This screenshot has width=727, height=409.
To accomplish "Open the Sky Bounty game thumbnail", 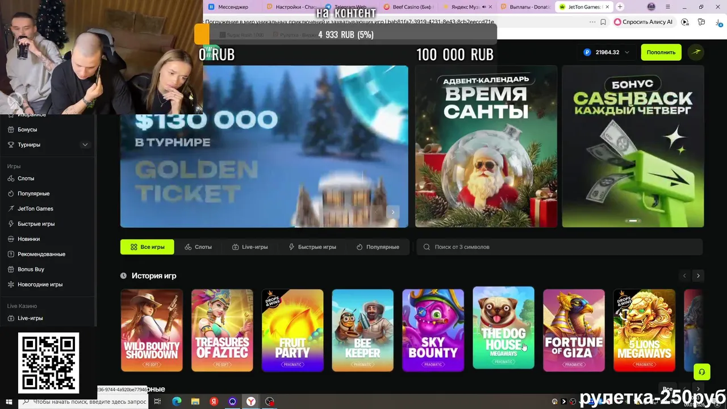I will (x=433, y=330).
